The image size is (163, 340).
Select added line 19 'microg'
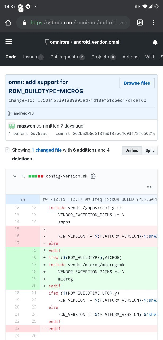coord(81,279)
